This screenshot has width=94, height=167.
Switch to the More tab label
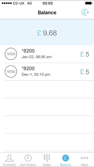84,165
